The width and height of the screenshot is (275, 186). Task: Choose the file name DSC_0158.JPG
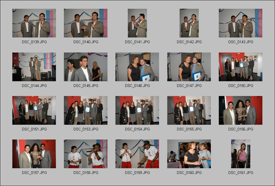(x=86, y=173)
